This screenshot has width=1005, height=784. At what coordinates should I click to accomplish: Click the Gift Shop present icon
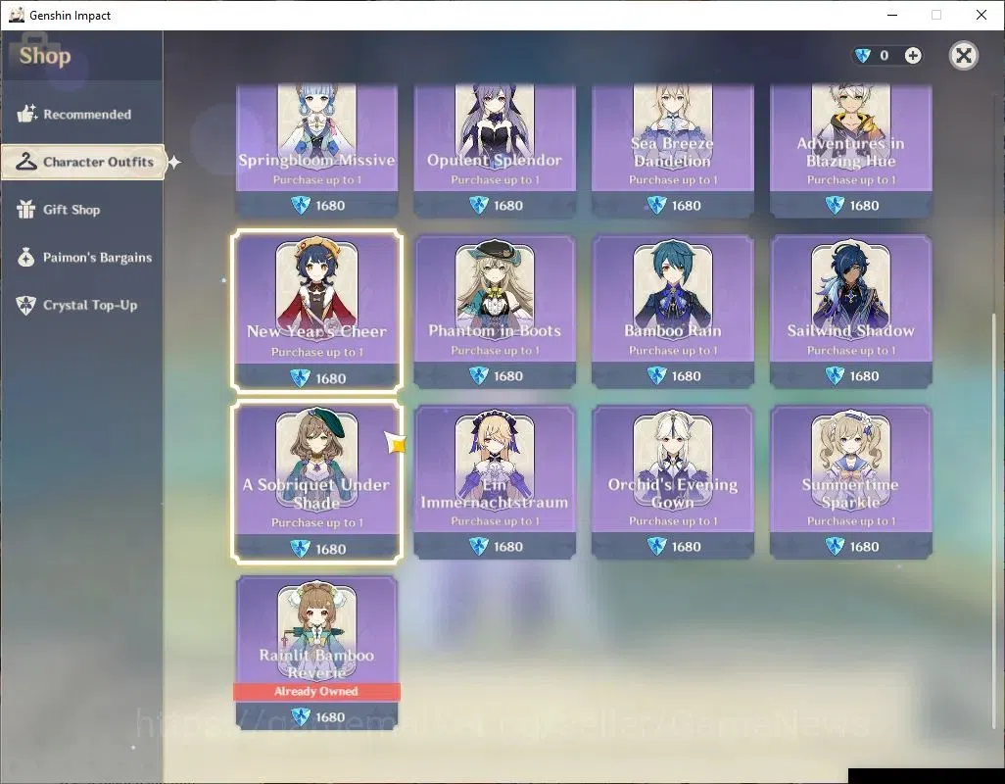[x=25, y=209]
